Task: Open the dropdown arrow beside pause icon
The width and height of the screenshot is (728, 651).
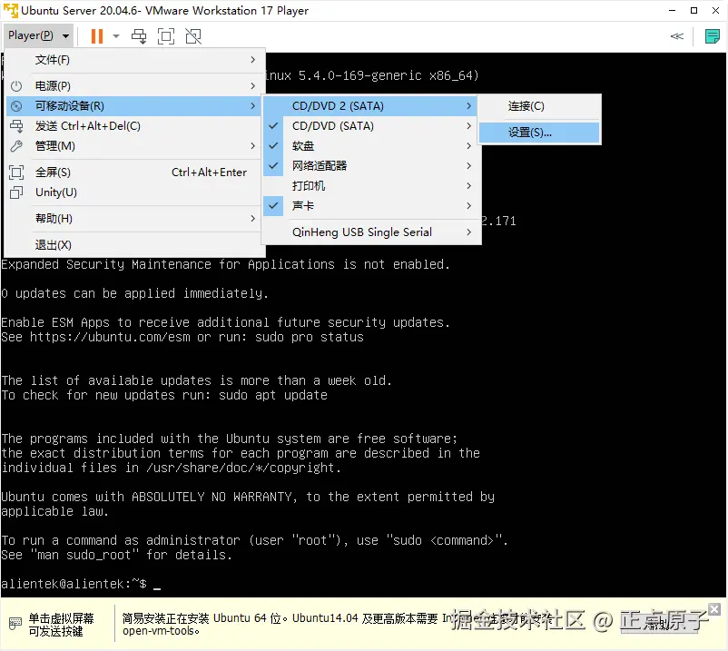Action: tap(116, 36)
